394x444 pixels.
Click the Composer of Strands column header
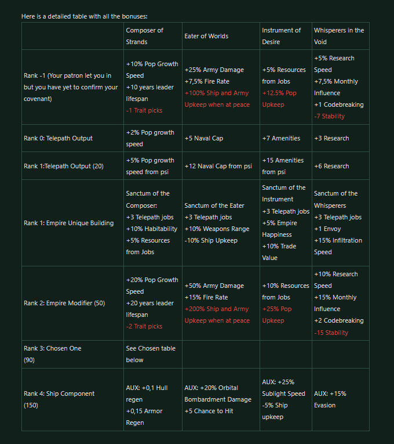tap(145, 36)
